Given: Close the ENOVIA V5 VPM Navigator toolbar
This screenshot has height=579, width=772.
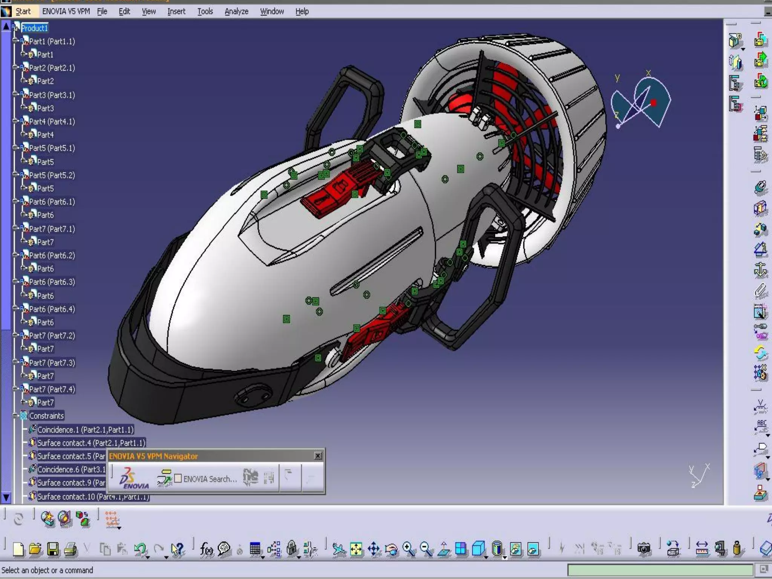Looking at the screenshot, I should pos(318,456).
